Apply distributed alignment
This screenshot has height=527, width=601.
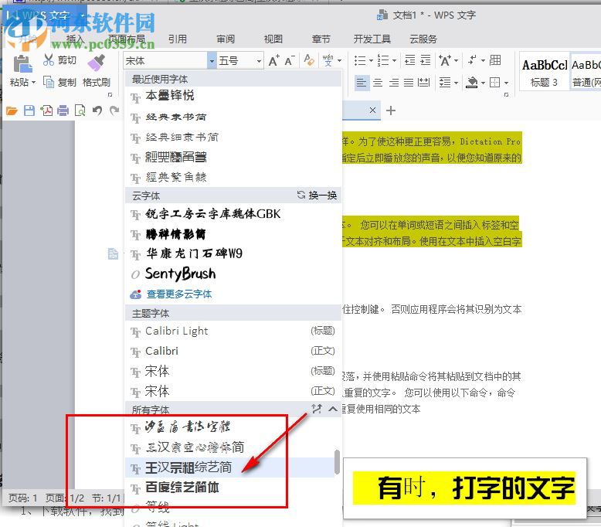point(423,83)
